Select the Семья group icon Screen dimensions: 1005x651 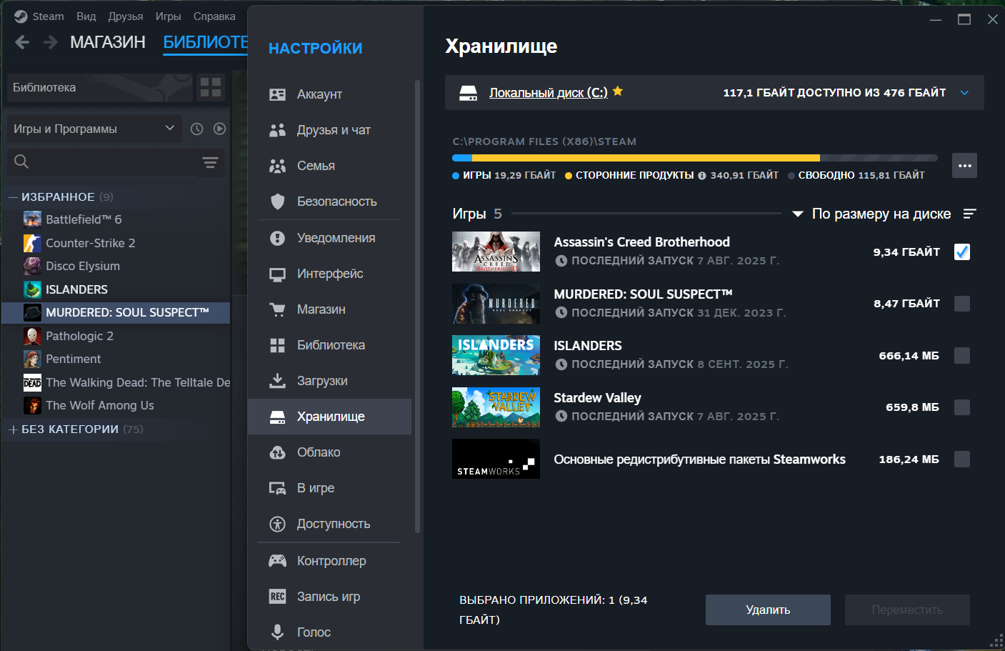click(277, 166)
